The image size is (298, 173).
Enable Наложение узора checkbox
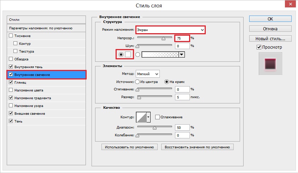coord(11,106)
